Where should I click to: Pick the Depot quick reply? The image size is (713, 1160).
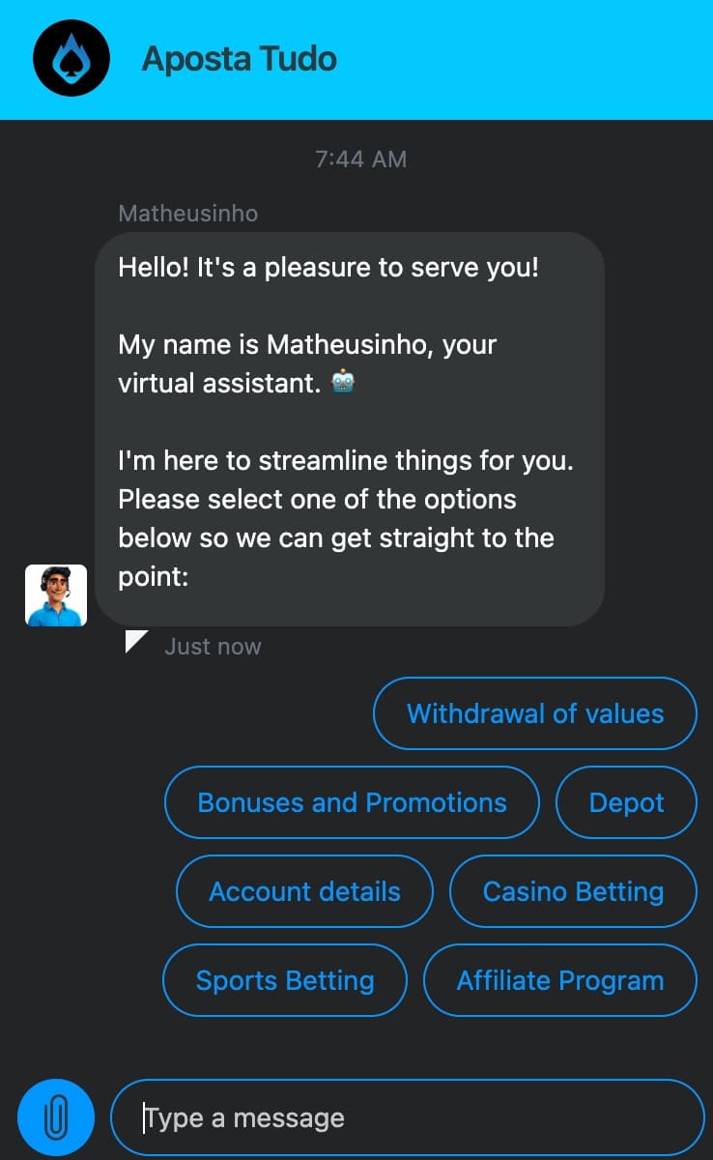(x=626, y=802)
